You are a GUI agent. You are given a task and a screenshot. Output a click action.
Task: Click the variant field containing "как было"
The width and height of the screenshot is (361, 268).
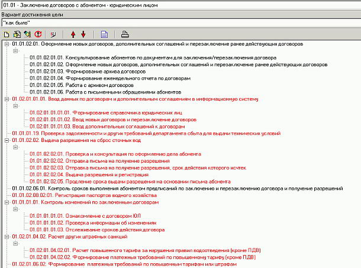click(x=181, y=23)
